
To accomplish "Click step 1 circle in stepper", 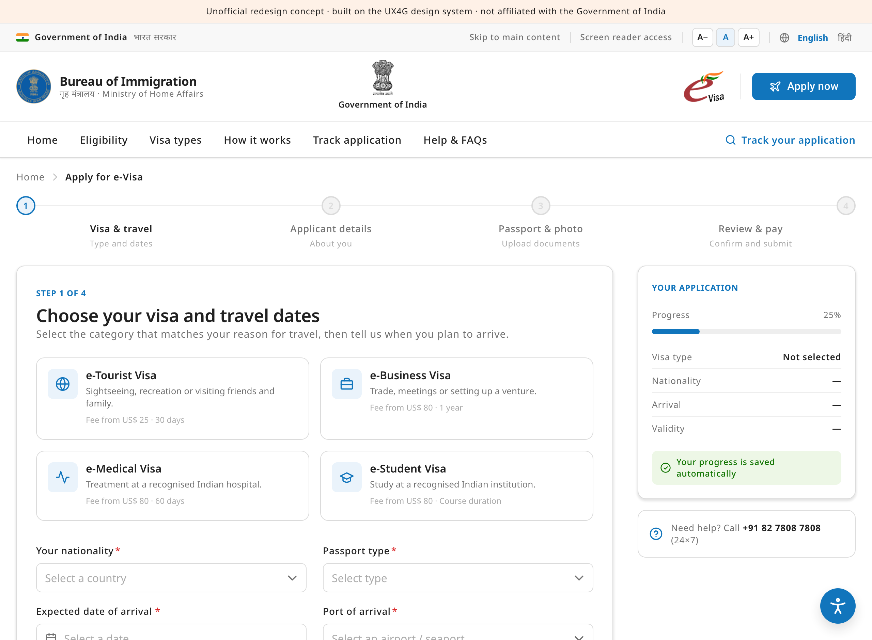I will tap(26, 206).
